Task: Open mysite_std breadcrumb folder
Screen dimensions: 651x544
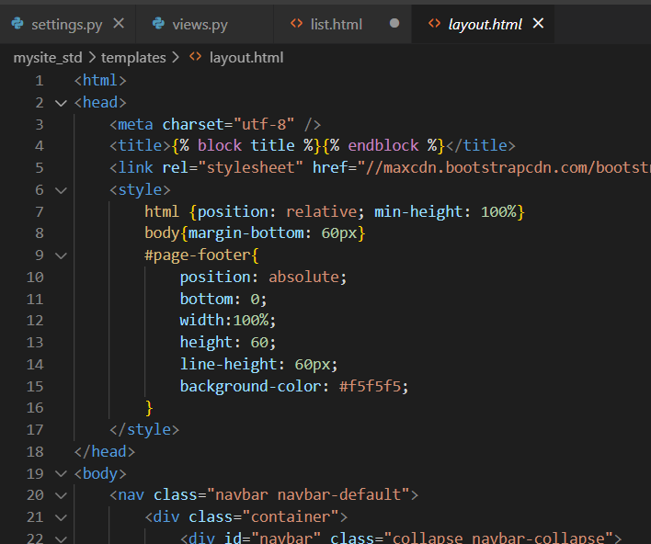Action: coord(48,58)
